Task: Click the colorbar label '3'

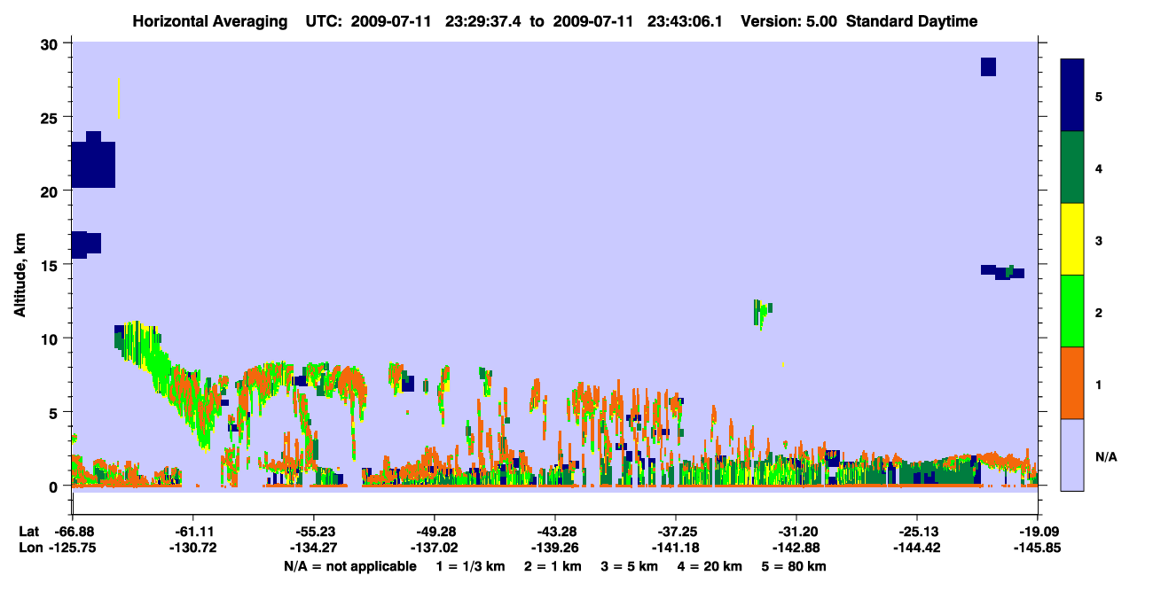Action: click(1098, 240)
